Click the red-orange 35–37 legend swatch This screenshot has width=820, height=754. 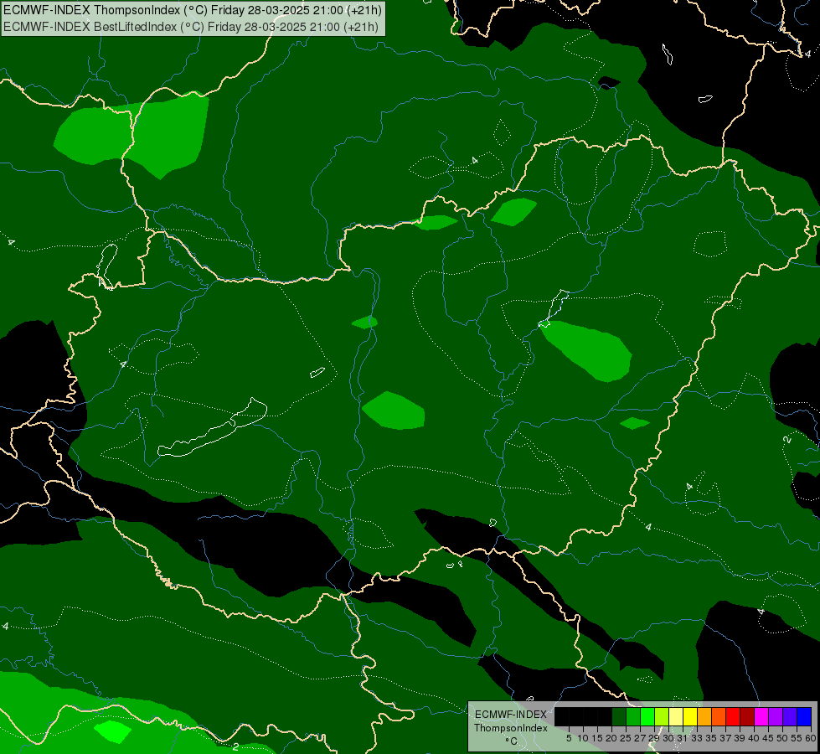[x=719, y=716]
